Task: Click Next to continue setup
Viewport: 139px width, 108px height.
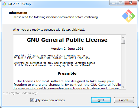Action: click(x=101, y=100)
